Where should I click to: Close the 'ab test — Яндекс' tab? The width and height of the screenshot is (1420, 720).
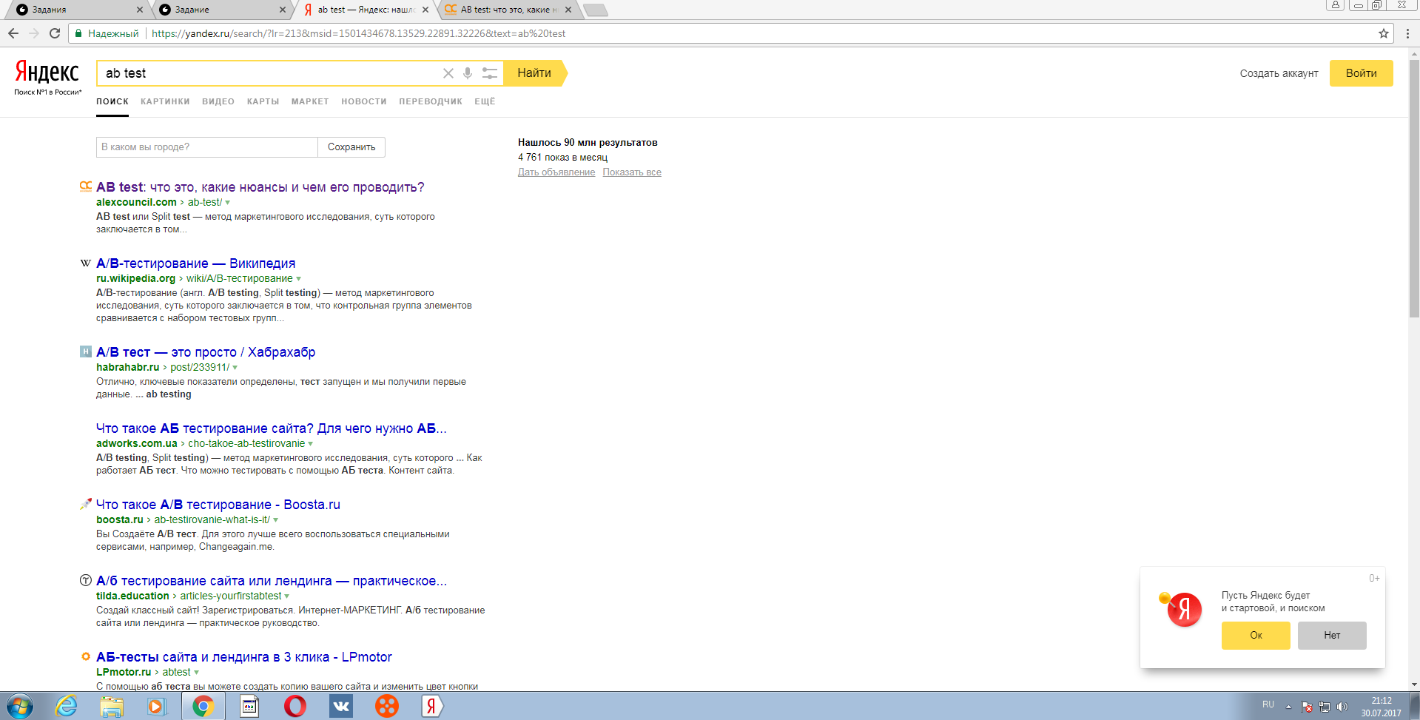click(425, 10)
